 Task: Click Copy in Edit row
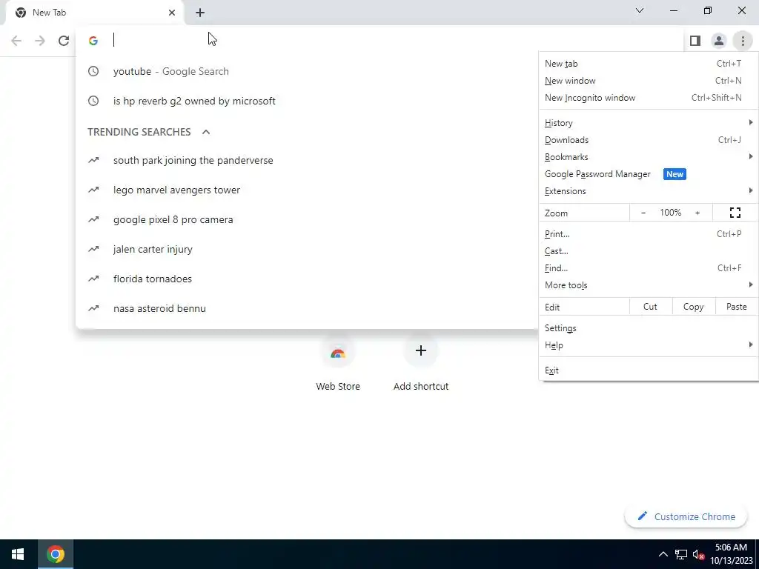693,307
